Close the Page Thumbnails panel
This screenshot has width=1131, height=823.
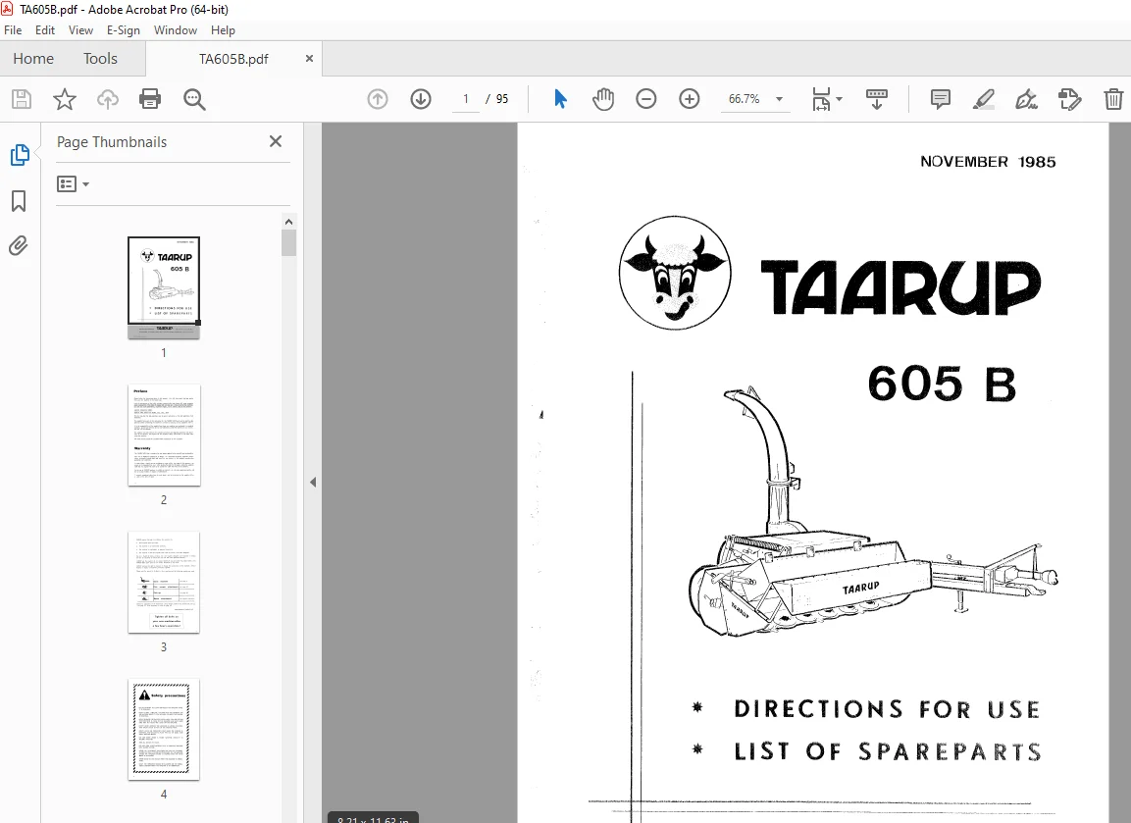(276, 141)
